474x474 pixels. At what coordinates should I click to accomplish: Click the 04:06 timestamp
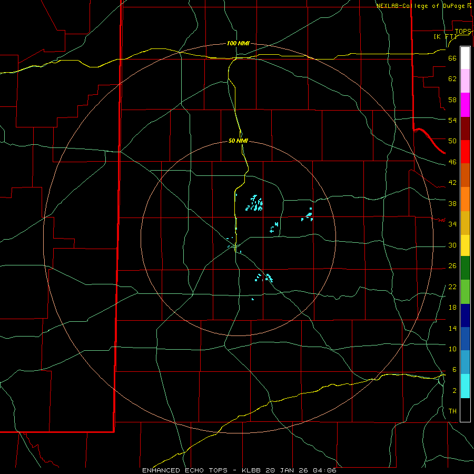324,470
